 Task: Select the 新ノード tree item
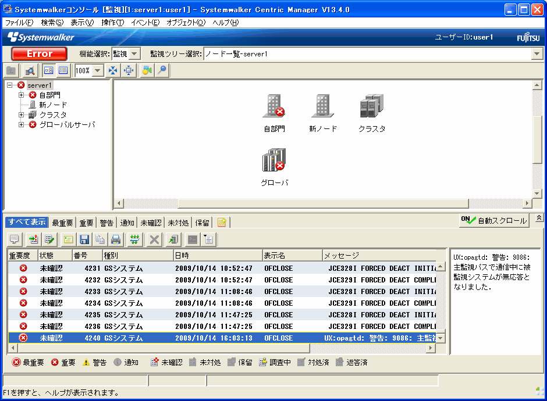click(x=53, y=105)
